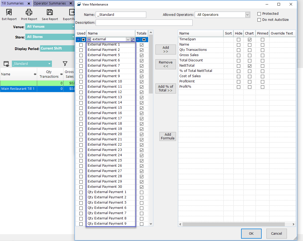
Task: Click the Export Report icon
Action: pos(71,12)
